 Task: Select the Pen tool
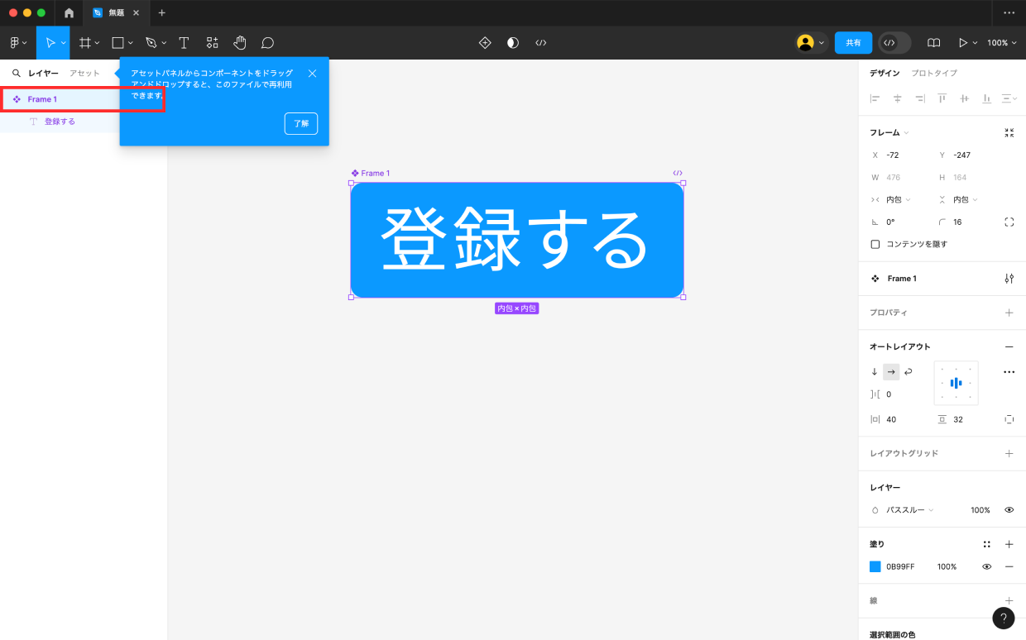(151, 42)
